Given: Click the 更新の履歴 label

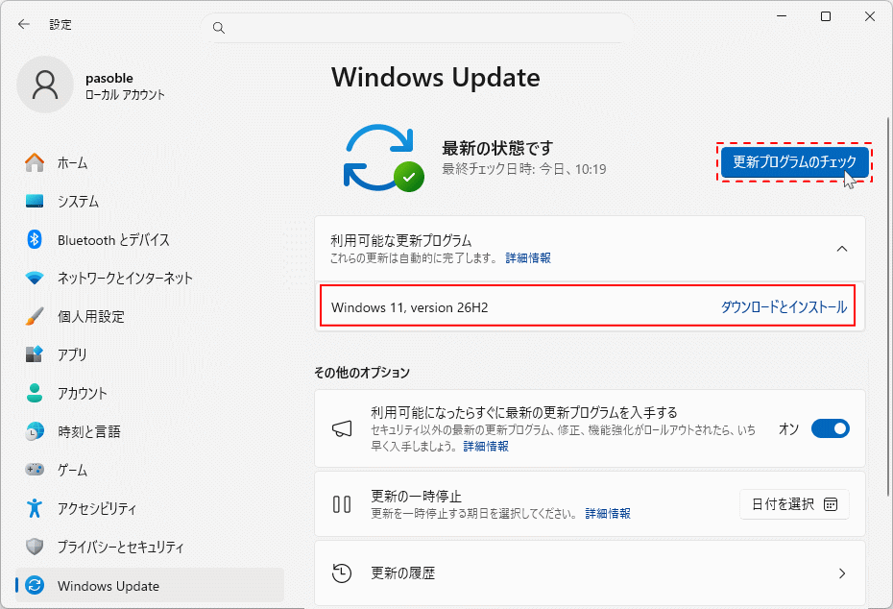Looking at the screenshot, I should click(x=402, y=573).
